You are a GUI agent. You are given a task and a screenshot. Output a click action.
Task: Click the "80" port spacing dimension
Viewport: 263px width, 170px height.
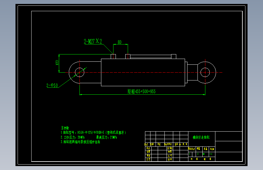[120, 42]
